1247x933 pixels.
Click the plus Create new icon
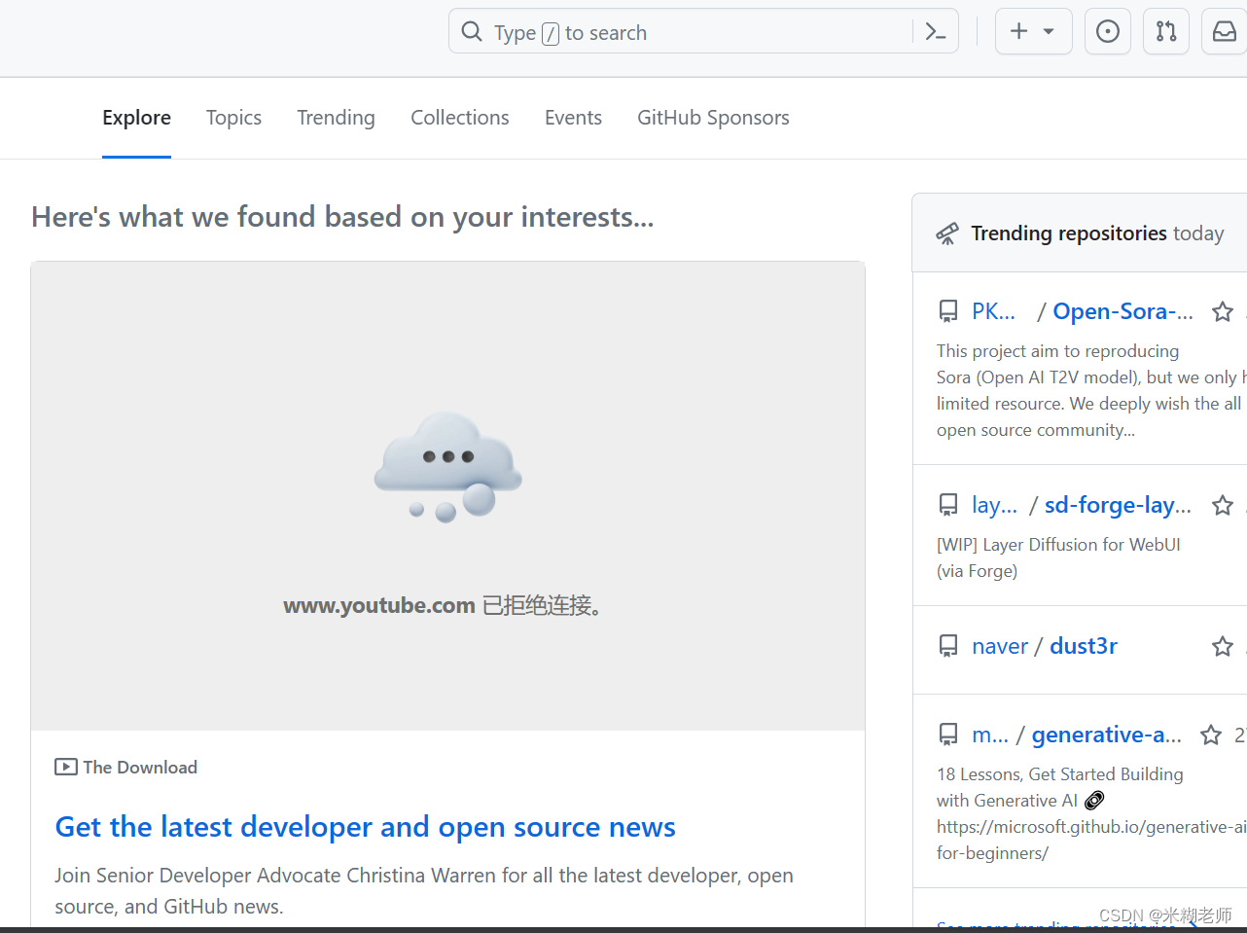point(1018,32)
